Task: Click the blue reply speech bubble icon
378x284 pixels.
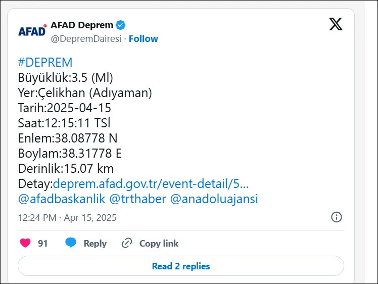Action: [x=71, y=243]
